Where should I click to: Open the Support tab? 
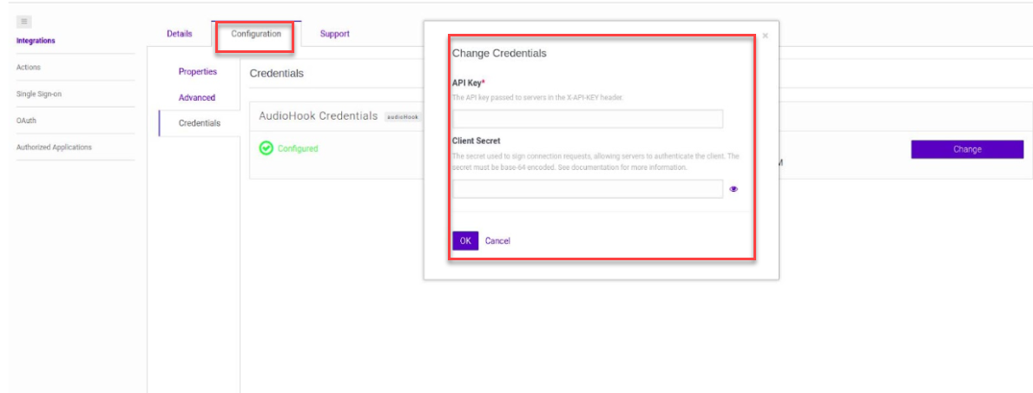point(334,34)
